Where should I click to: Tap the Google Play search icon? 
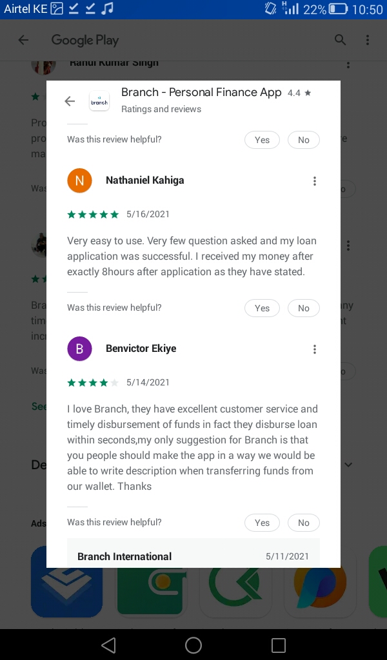click(341, 40)
